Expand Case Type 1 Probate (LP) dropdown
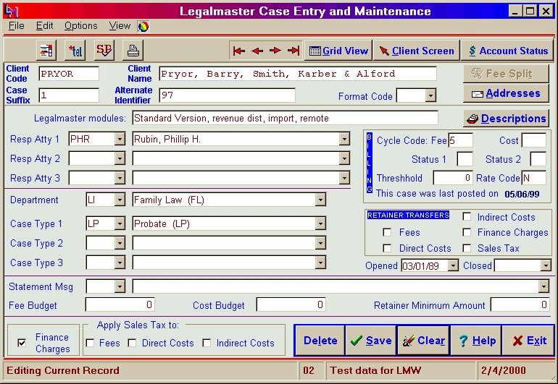The width and height of the screenshot is (558, 384). coord(320,223)
